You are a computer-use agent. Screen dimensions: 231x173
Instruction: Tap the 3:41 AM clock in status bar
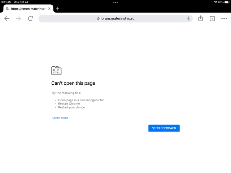tap(6, 2)
